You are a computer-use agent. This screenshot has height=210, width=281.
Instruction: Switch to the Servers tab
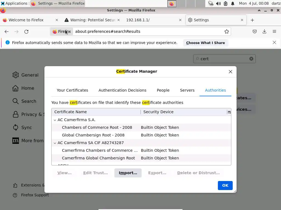(x=187, y=90)
